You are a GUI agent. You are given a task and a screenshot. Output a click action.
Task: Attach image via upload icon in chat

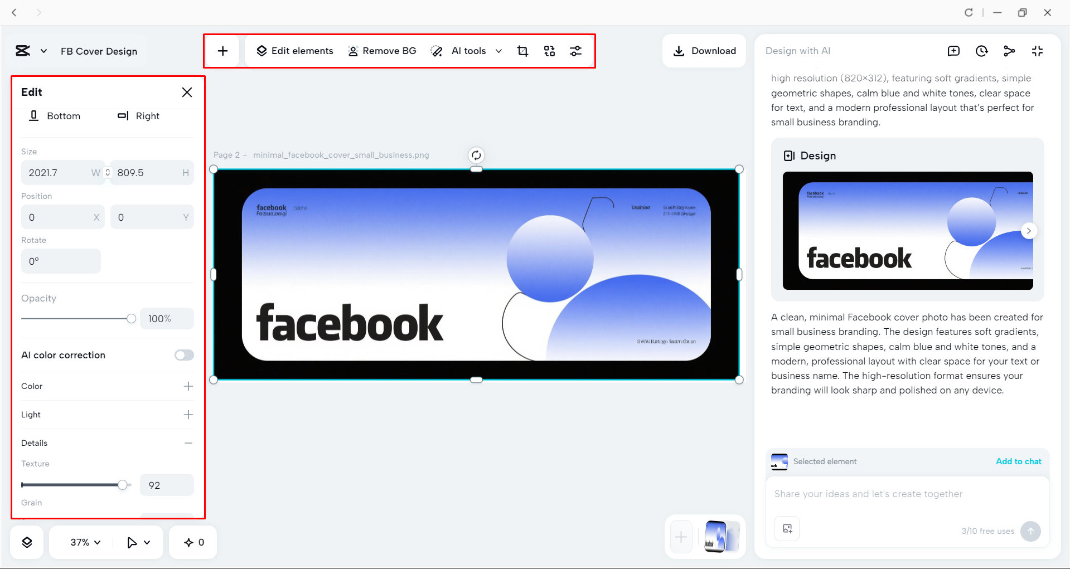[787, 529]
